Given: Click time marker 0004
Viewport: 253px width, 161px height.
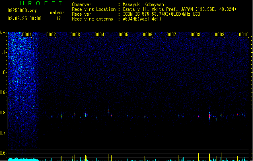Looking at the screenshot, I should click(99, 35).
